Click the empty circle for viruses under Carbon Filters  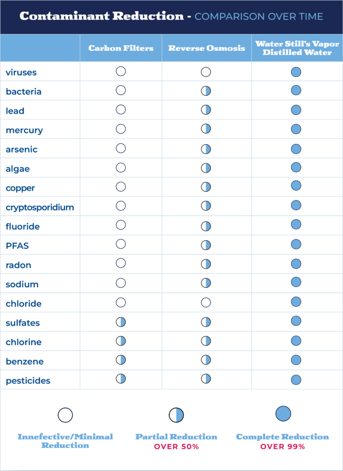[x=121, y=71]
